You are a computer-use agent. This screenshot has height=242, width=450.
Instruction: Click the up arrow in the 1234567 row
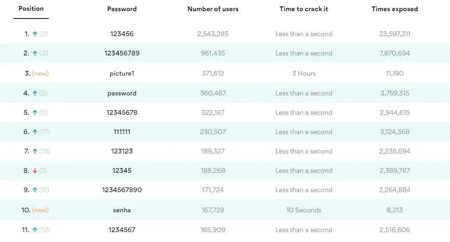click(x=35, y=230)
